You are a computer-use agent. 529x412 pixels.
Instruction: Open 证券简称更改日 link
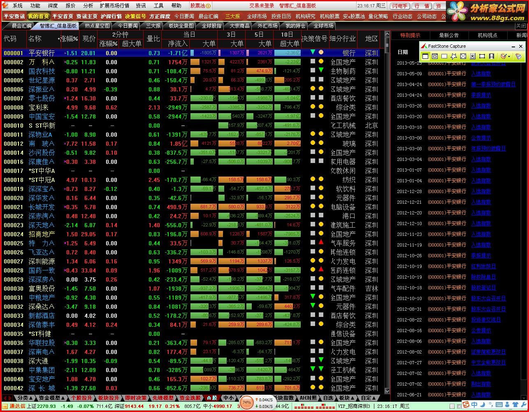pos(488,352)
